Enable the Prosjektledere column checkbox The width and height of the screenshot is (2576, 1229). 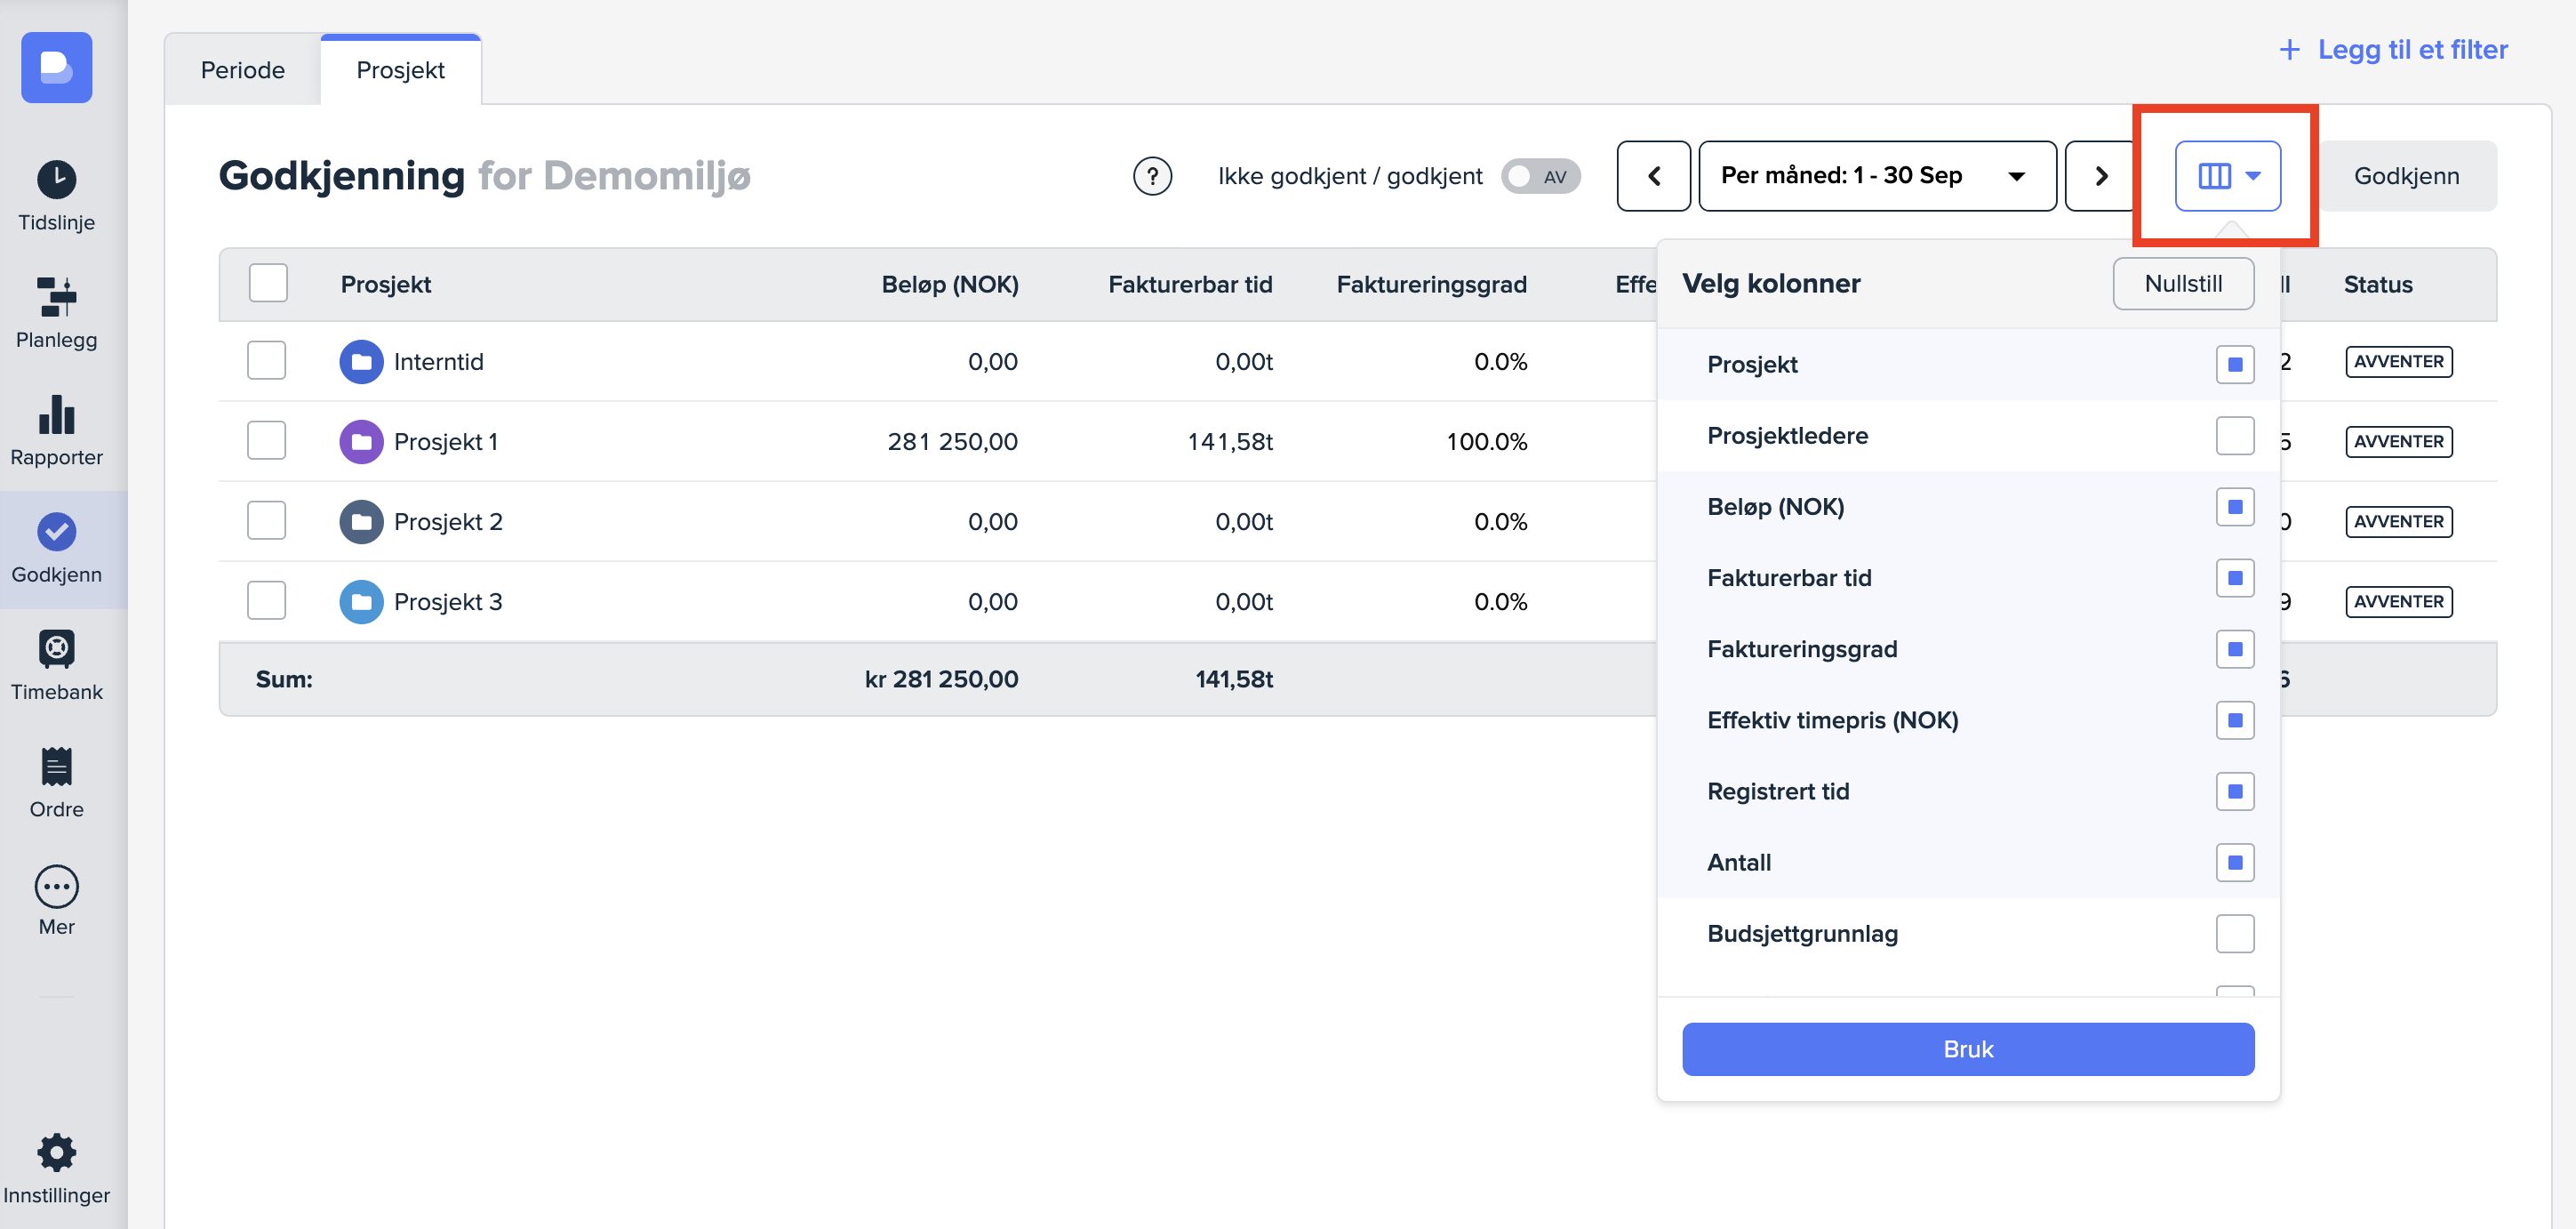2233,437
